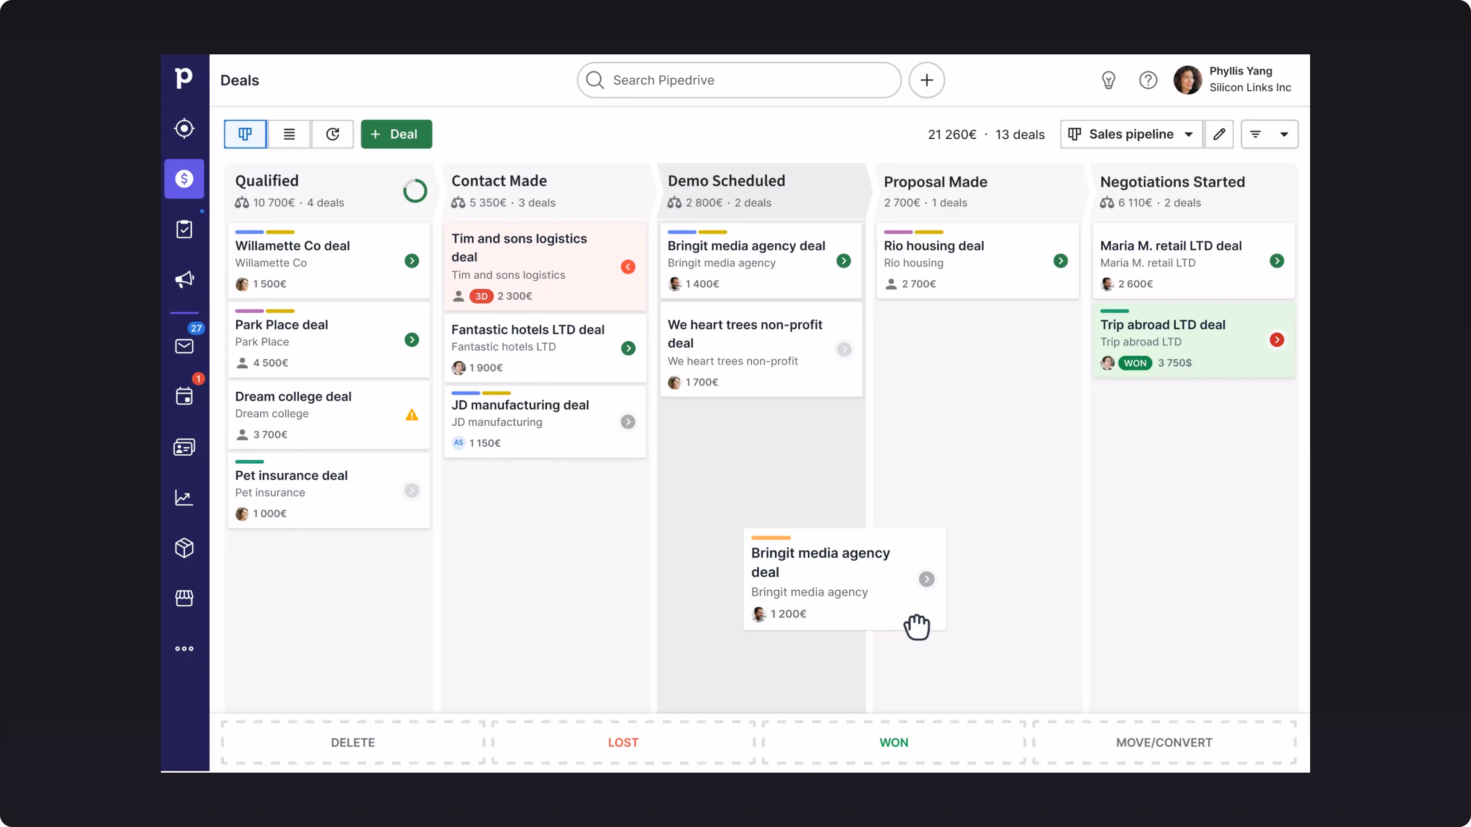Open Park Place deal activity arrow
Screen dimensions: 1471x827
(412, 340)
